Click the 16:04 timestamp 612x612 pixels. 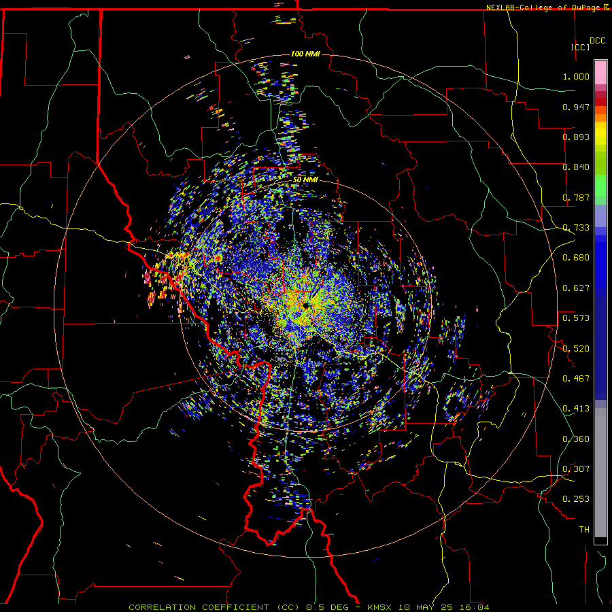click(x=475, y=607)
